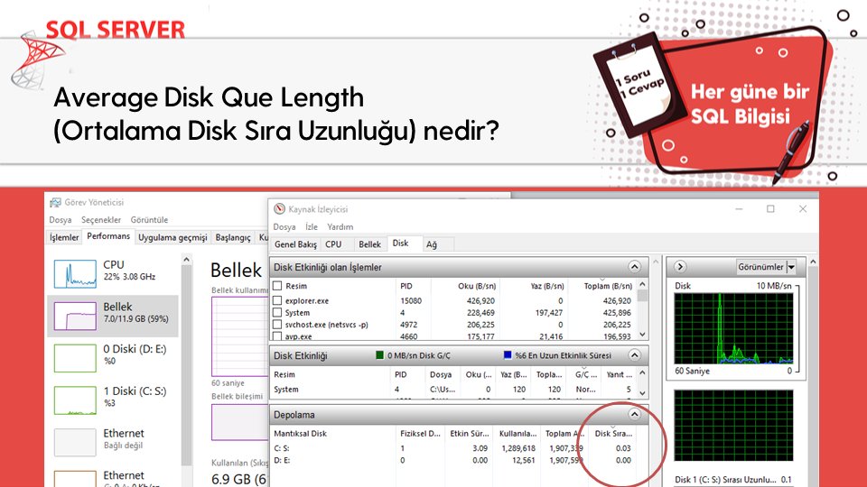Viewport: 867px width, 487px height.
Task: Sort storage by Etkin Sür... column
Action: pos(469,434)
